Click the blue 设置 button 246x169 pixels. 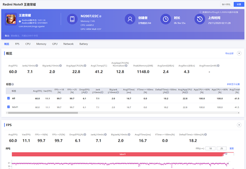[239, 4]
